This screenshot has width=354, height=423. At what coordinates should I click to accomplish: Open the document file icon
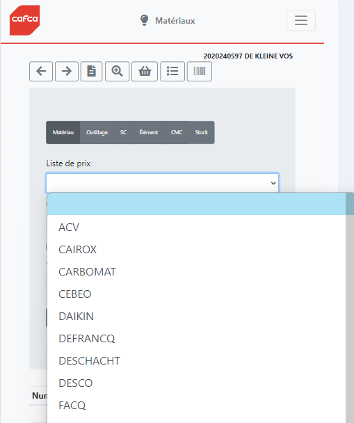point(91,72)
